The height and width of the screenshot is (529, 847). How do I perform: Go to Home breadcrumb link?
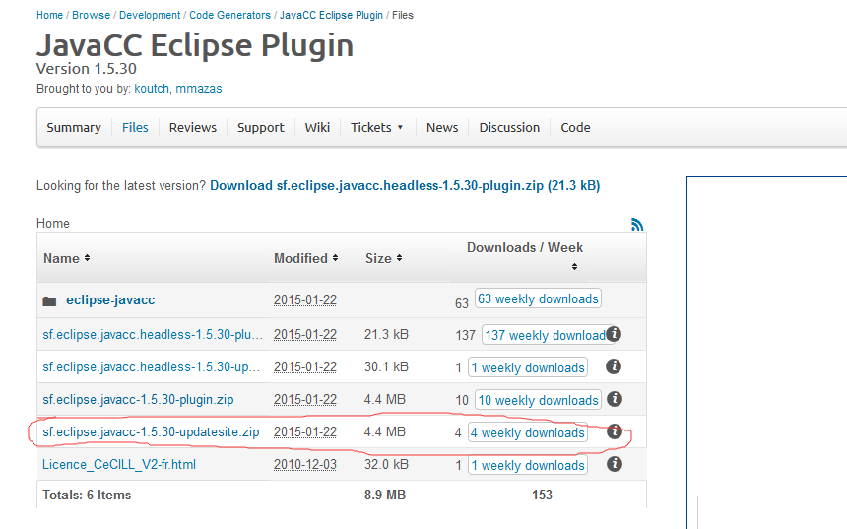(x=49, y=15)
